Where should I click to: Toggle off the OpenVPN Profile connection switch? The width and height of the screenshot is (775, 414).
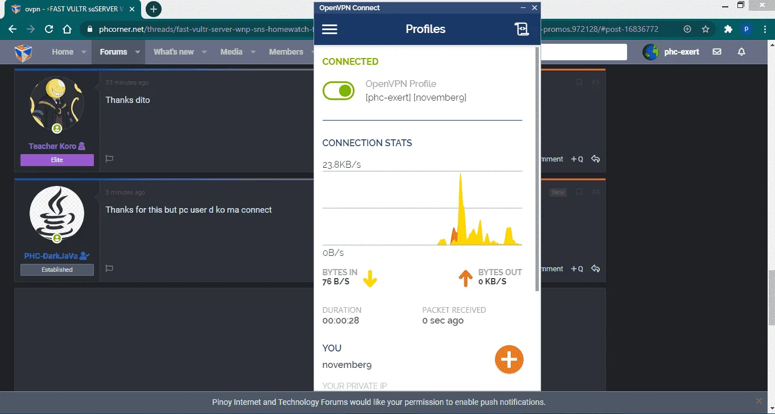click(x=339, y=90)
